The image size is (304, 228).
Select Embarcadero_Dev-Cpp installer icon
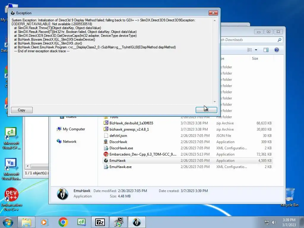coord(106,154)
